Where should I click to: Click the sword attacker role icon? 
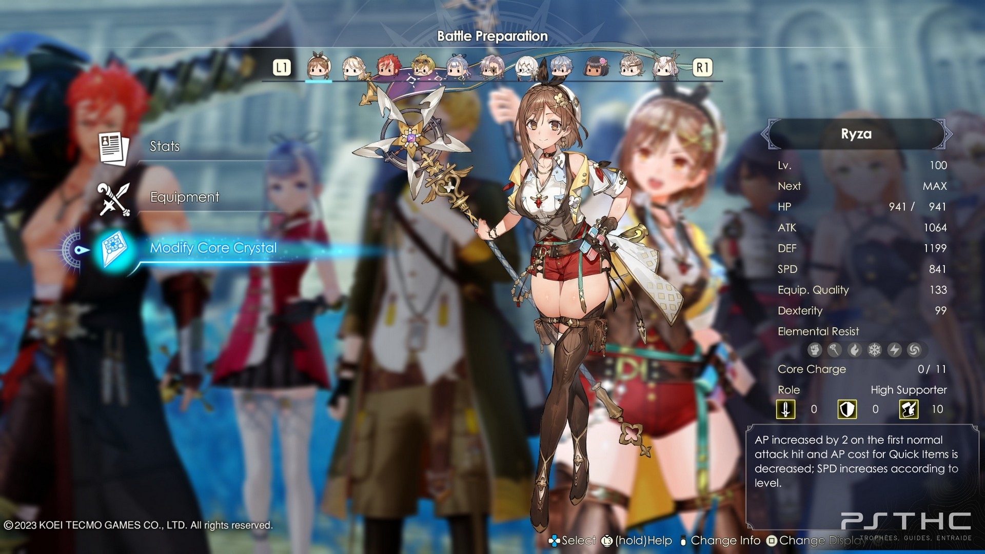point(785,409)
